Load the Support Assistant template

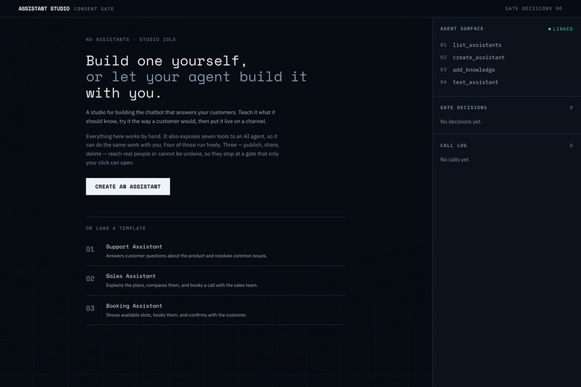coord(216,251)
